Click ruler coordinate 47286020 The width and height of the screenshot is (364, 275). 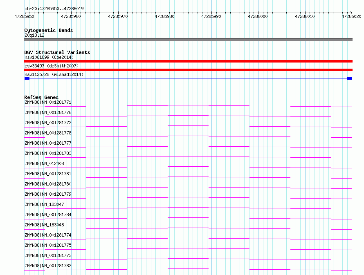coord(351,16)
